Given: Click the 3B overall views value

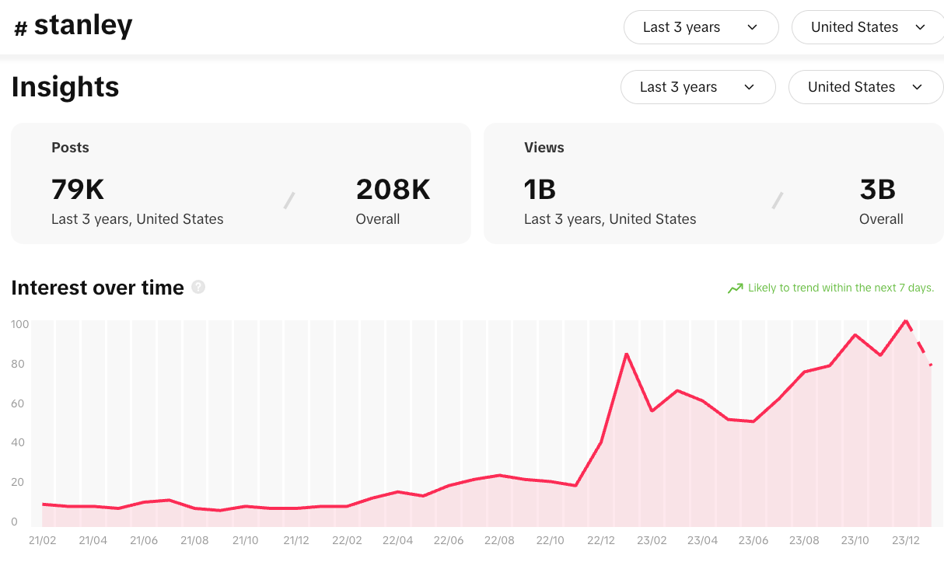Looking at the screenshot, I should [x=878, y=189].
